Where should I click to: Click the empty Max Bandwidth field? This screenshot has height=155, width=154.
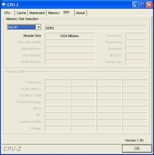[x=70, y=42]
